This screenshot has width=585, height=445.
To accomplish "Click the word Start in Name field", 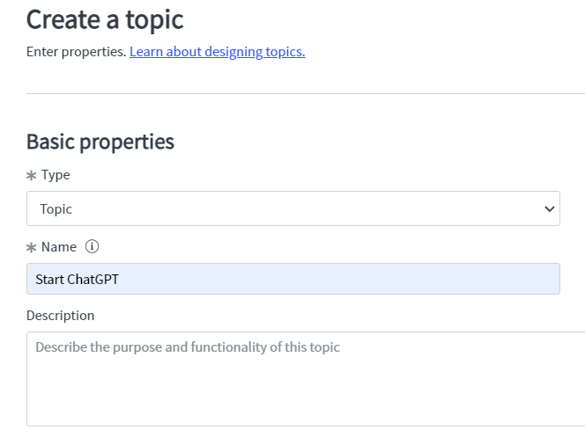I will point(49,280).
